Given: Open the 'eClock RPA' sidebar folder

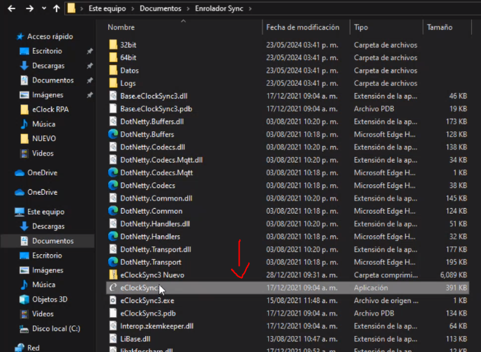Looking at the screenshot, I should (x=50, y=110).
